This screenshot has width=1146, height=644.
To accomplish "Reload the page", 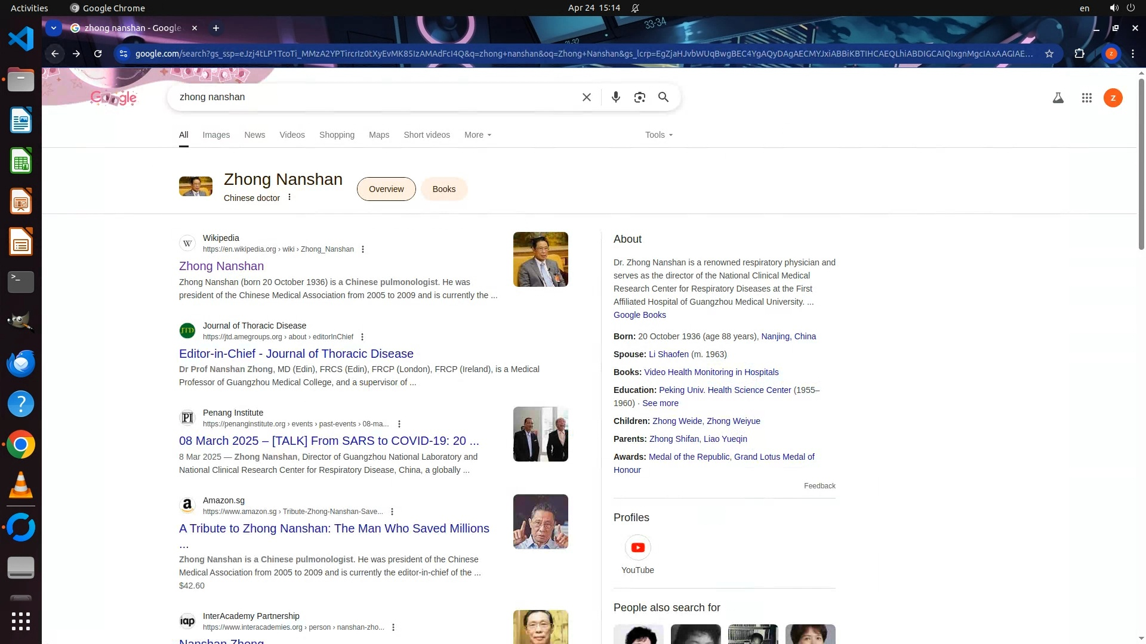I will [x=98, y=54].
